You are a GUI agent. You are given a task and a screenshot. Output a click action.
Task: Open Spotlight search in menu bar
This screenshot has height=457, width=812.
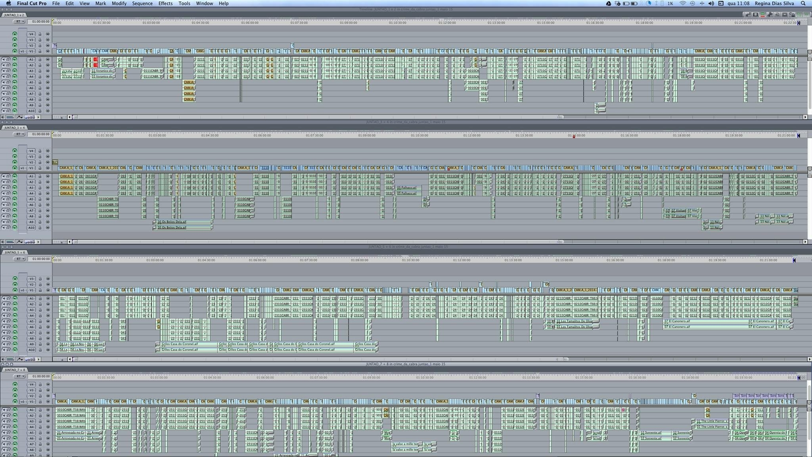803,3
